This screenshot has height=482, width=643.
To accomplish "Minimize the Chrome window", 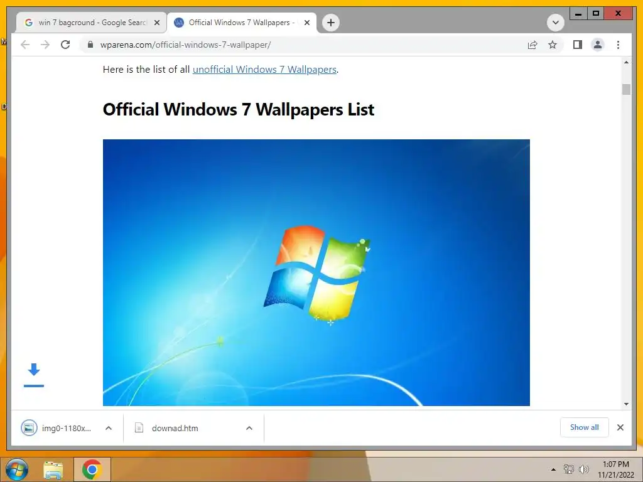I will point(578,14).
